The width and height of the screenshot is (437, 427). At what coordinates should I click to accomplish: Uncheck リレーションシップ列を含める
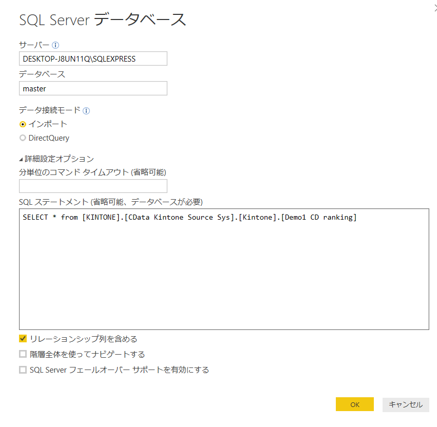23,339
